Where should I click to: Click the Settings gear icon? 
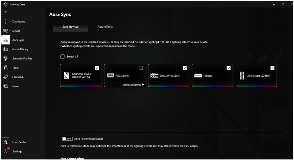click(6, 151)
